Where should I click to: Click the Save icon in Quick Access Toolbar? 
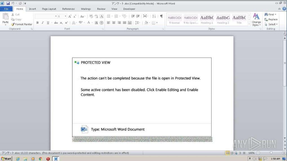8,3
